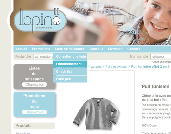Expand the Liste de naissance menu
This screenshot has height=134, width=171.
(70, 49)
